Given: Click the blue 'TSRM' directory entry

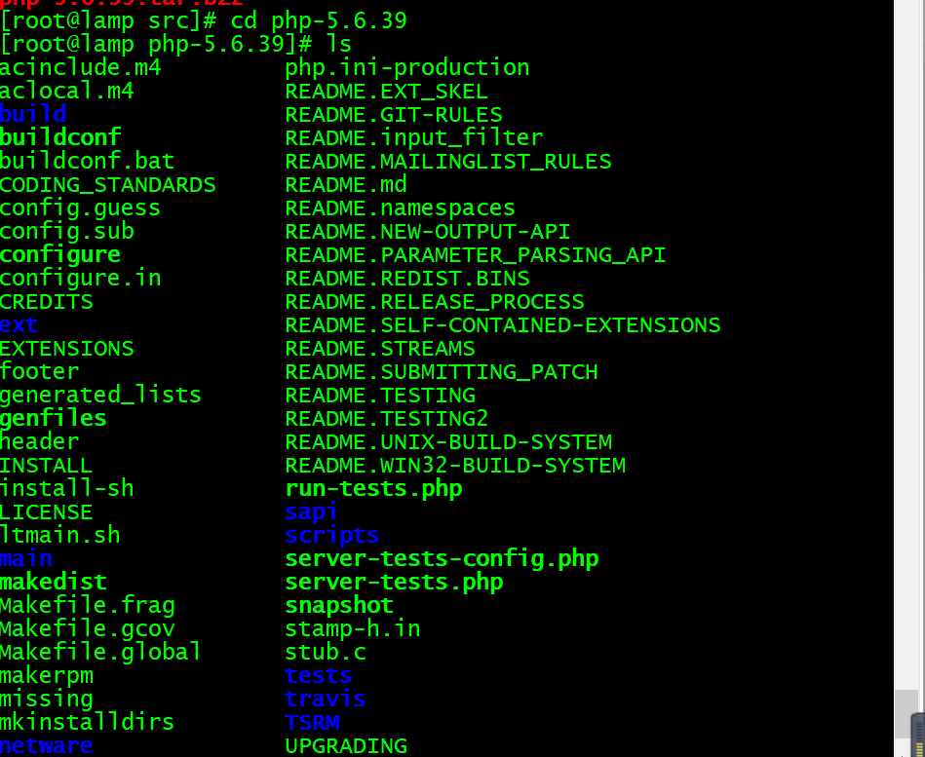Looking at the screenshot, I should click(312, 722).
